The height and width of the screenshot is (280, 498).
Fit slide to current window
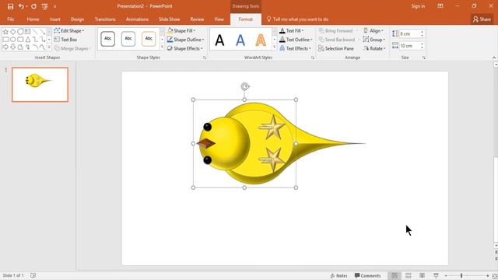pyautogui.click(x=495, y=276)
